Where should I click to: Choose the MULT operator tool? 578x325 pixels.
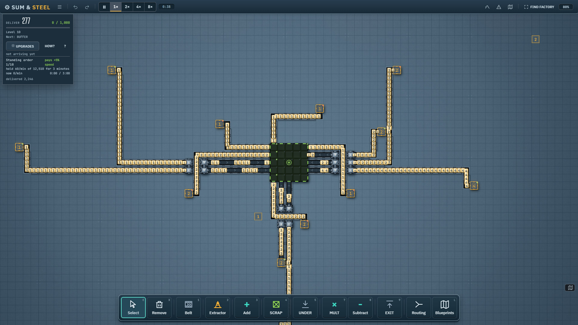tap(334, 308)
